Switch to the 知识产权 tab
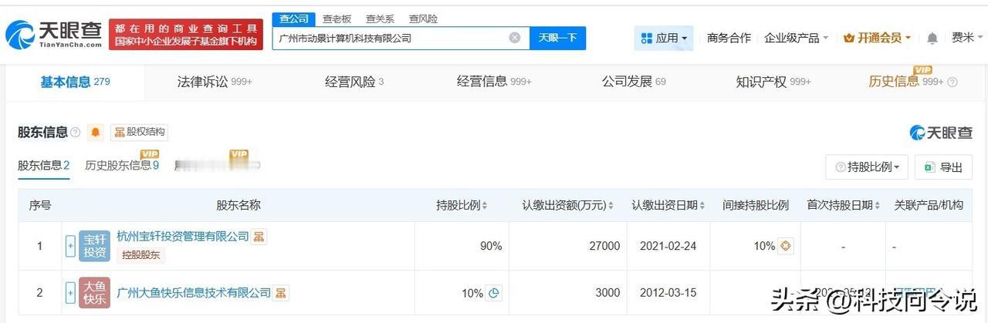The image size is (988, 323). coord(773,82)
